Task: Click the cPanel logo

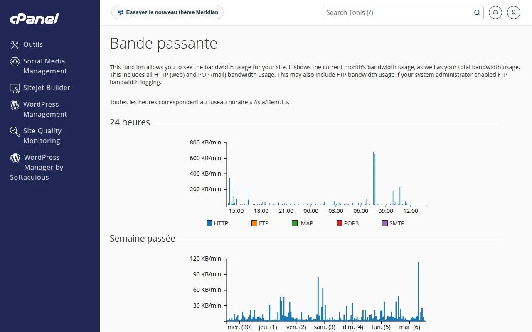Action: click(x=34, y=19)
